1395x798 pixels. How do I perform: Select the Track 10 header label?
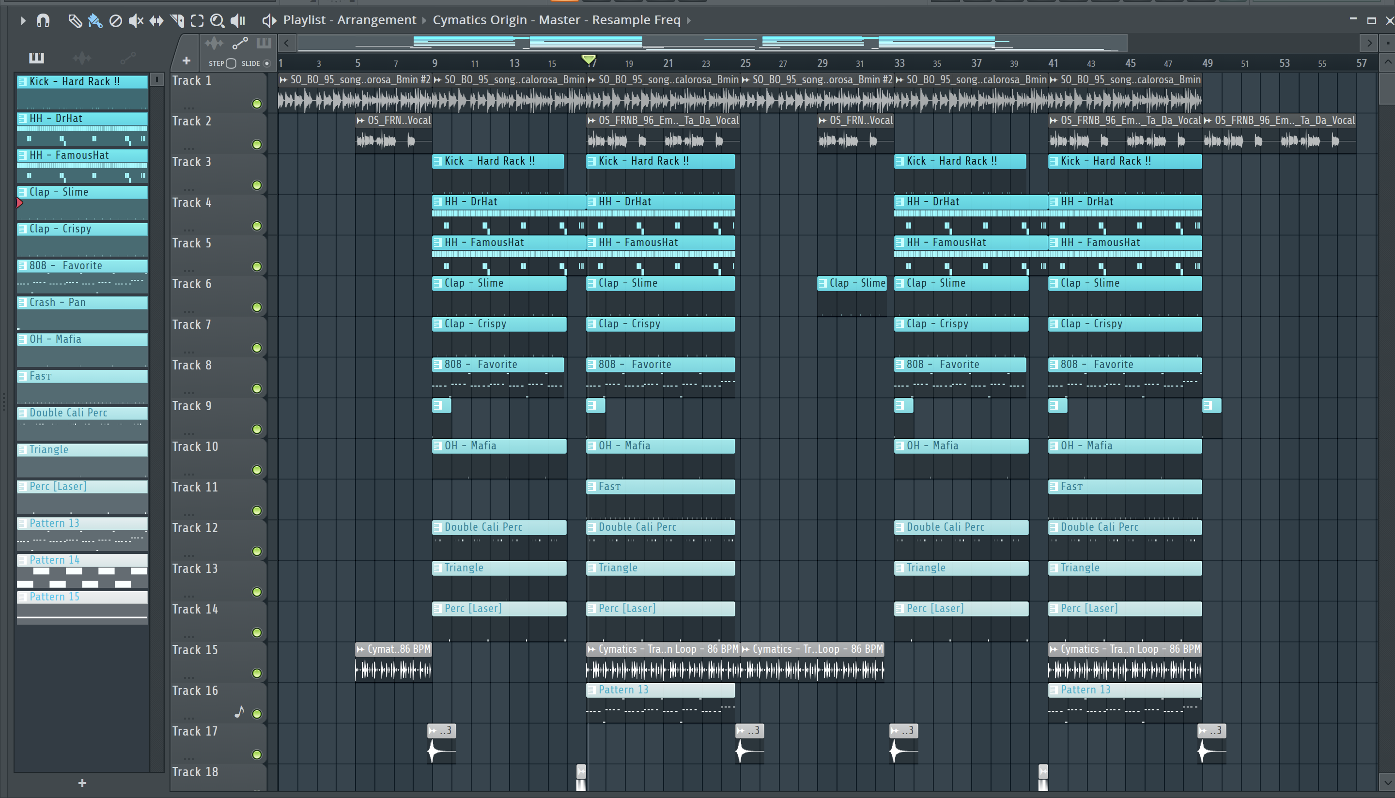[195, 446]
